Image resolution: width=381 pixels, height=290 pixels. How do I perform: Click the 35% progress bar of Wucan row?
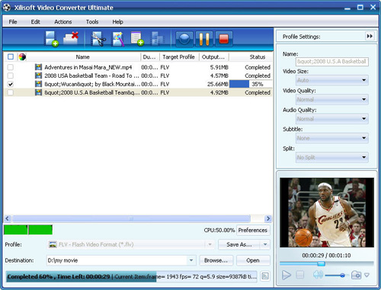coord(251,84)
